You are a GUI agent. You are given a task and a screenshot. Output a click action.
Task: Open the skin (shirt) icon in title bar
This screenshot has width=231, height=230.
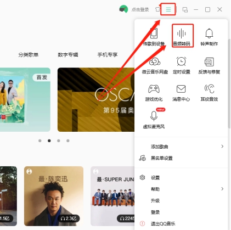(157, 9)
